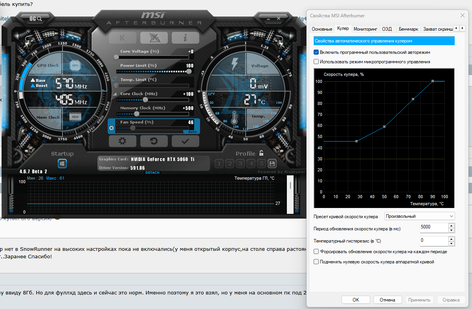472x309 pixels.
Task: Select profile slot 1
Action: (x=219, y=164)
